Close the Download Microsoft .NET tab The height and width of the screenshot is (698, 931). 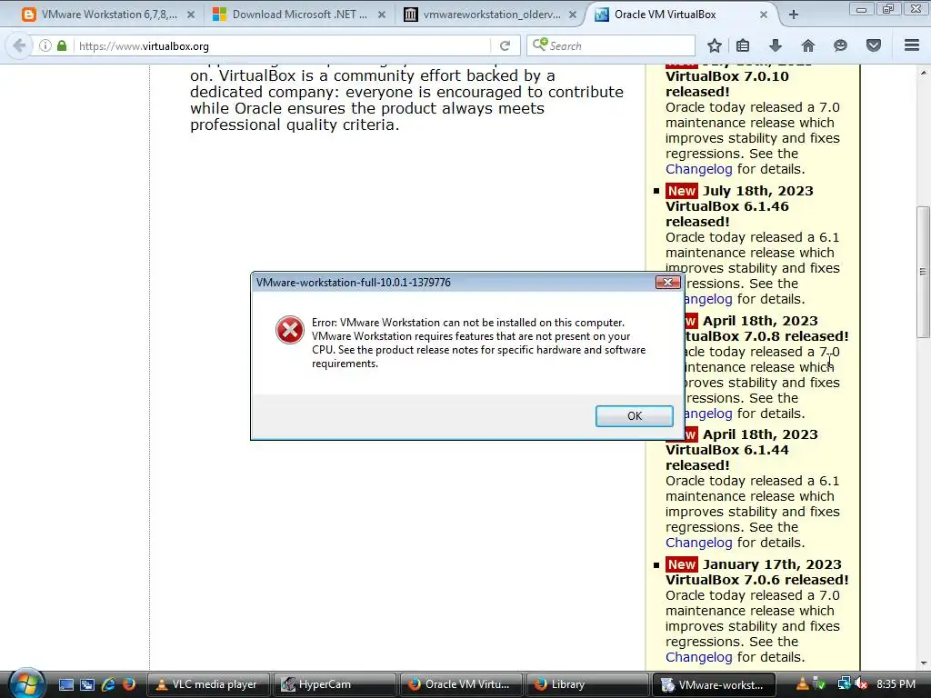point(382,15)
